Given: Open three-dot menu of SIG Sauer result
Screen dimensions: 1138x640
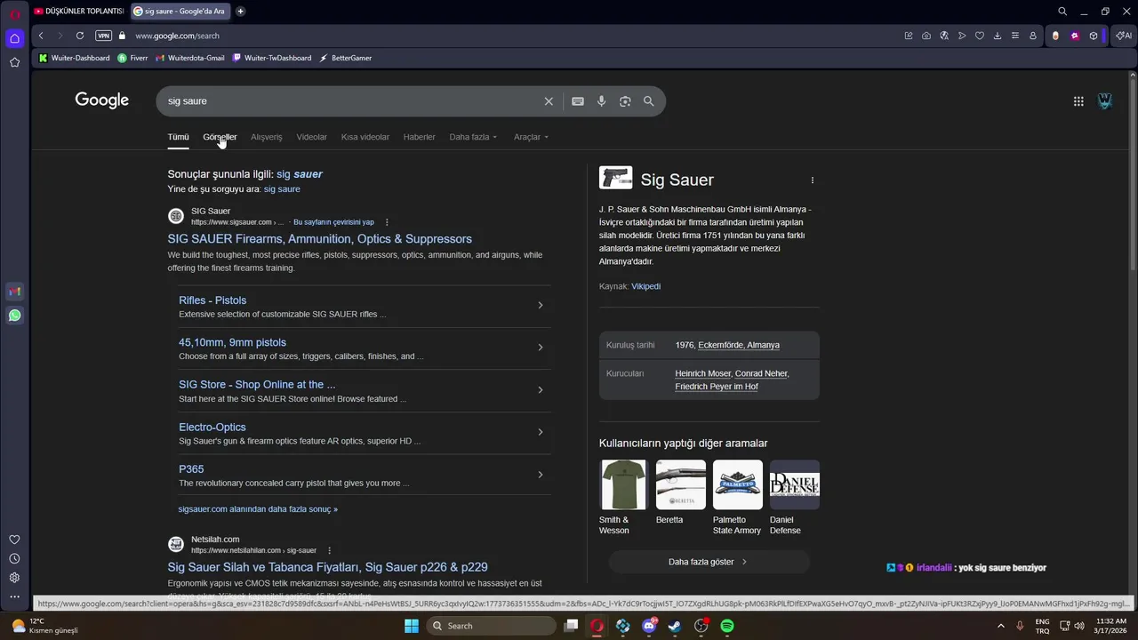Looking at the screenshot, I should pyautogui.click(x=387, y=222).
